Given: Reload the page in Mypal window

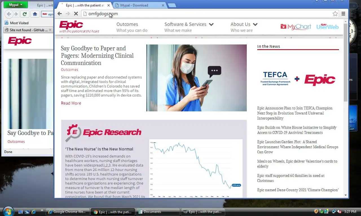Looking at the screenshot, I should (25, 14).
